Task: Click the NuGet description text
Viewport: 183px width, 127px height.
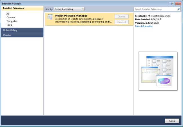Action: pos(84,20)
